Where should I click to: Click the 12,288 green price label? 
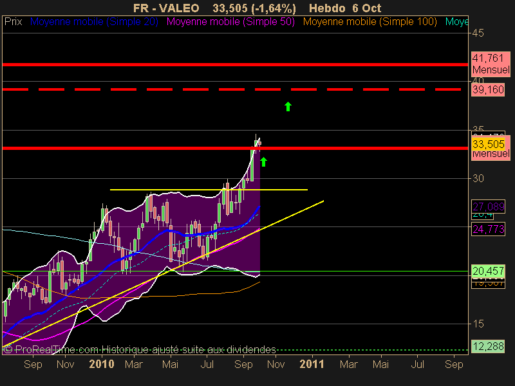[x=488, y=346]
